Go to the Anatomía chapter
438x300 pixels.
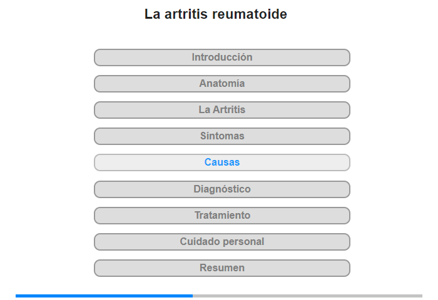(x=222, y=84)
